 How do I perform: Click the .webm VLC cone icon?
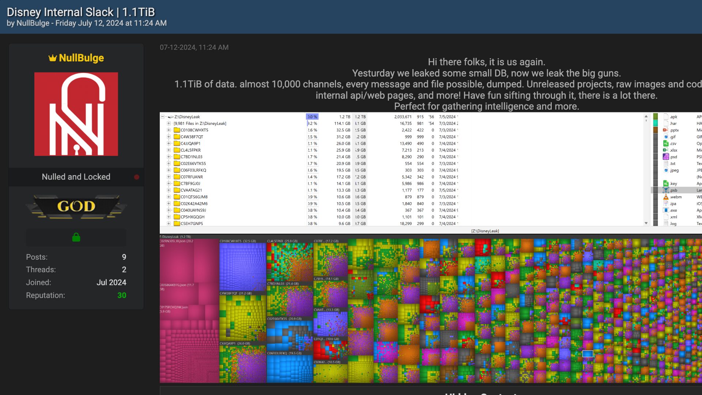pyautogui.click(x=666, y=197)
